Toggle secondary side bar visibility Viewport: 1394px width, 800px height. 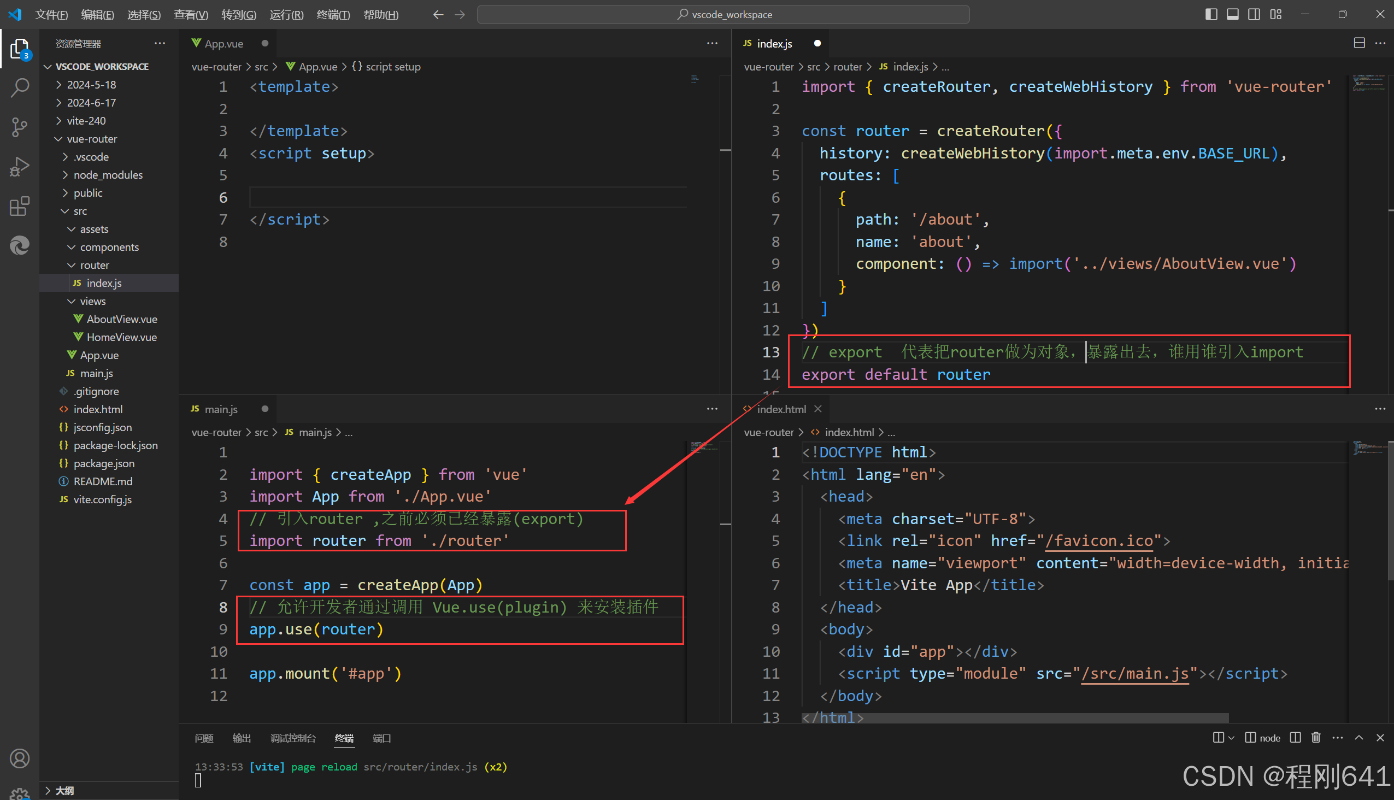coord(1254,14)
